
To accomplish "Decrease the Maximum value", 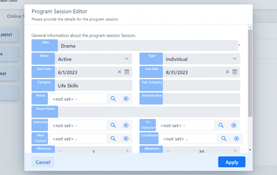I will [x=168, y=151].
